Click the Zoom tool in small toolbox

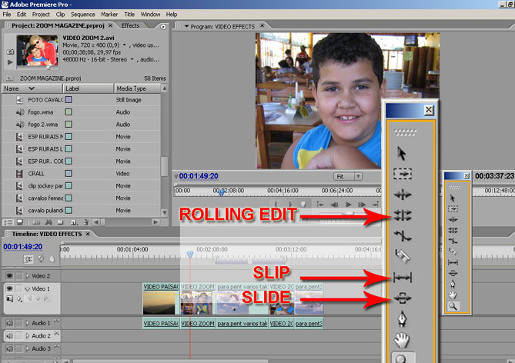(x=453, y=305)
